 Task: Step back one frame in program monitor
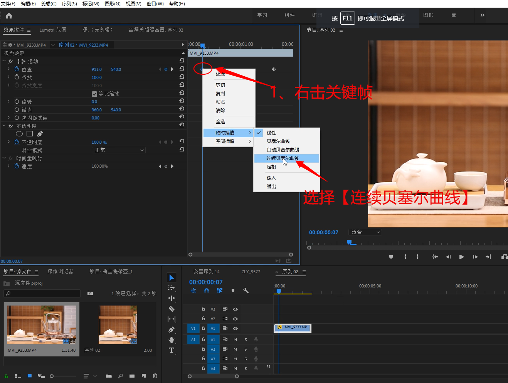(x=448, y=257)
